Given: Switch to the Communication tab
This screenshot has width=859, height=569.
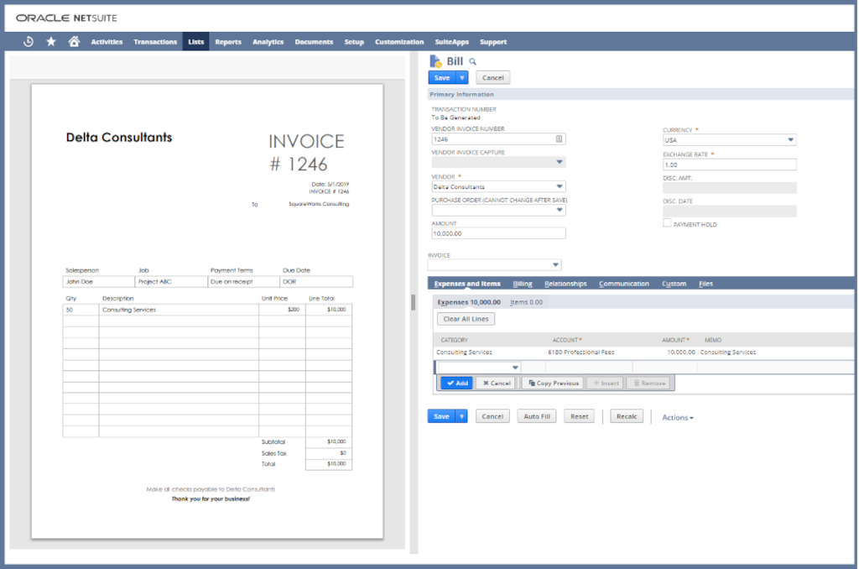Looking at the screenshot, I should [624, 284].
